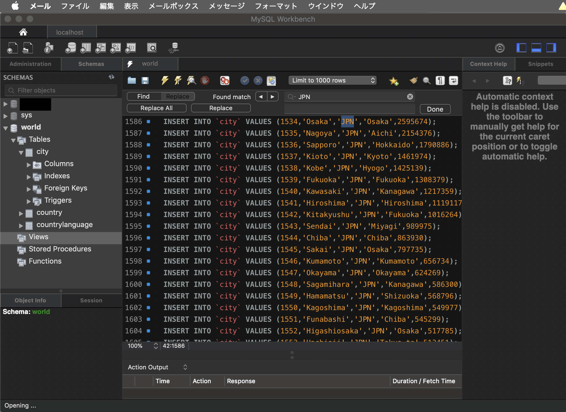Viewport: 566px width, 412px height.
Task: Collapse the world schema tree
Action: pos(6,128)
